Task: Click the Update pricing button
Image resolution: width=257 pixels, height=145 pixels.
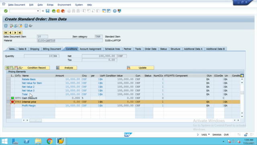Action: click(141, 68)
